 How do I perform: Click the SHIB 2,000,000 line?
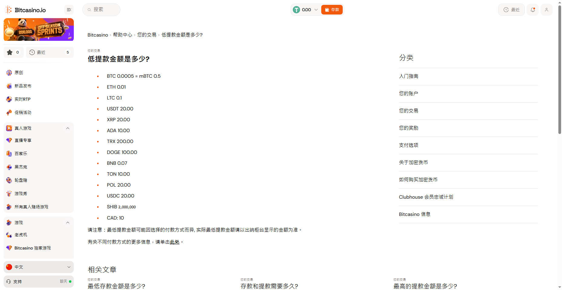(x=121, y=207)
